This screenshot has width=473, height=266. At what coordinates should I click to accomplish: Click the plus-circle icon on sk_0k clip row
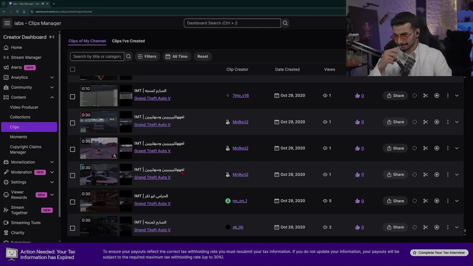(437, 227)
